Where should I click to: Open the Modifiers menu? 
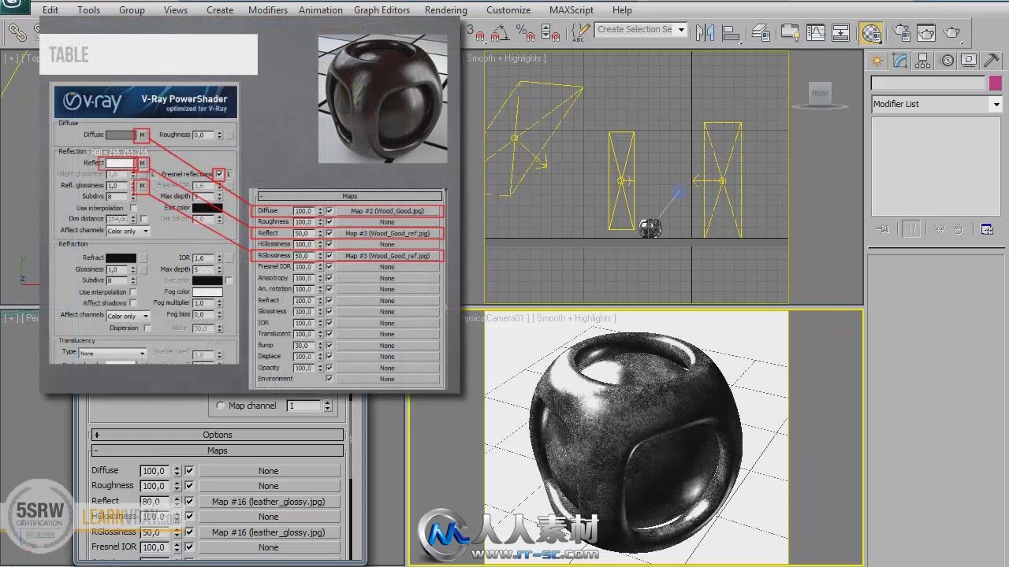[x=268, y=10]
